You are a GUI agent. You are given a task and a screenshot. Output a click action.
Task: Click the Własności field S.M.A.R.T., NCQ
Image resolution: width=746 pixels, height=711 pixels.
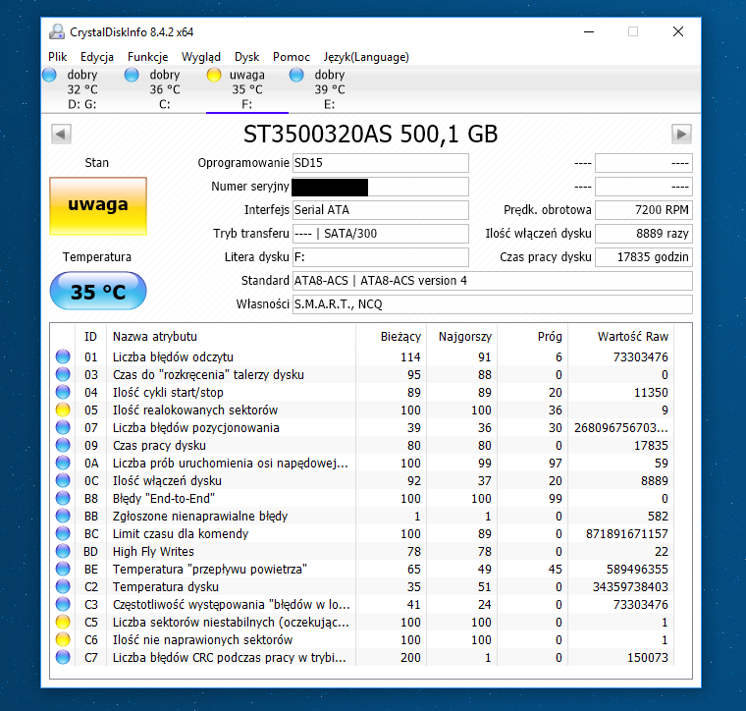(x=492, y=304)
